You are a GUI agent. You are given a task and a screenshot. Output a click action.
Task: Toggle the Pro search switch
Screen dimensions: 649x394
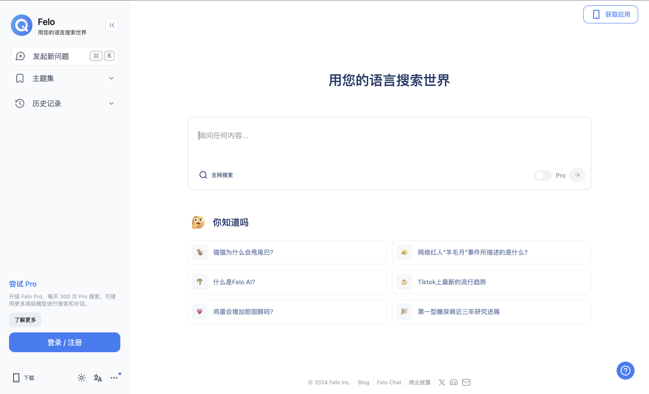543,175
